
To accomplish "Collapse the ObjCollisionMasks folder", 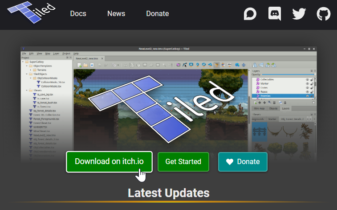I will click(31, 78).
